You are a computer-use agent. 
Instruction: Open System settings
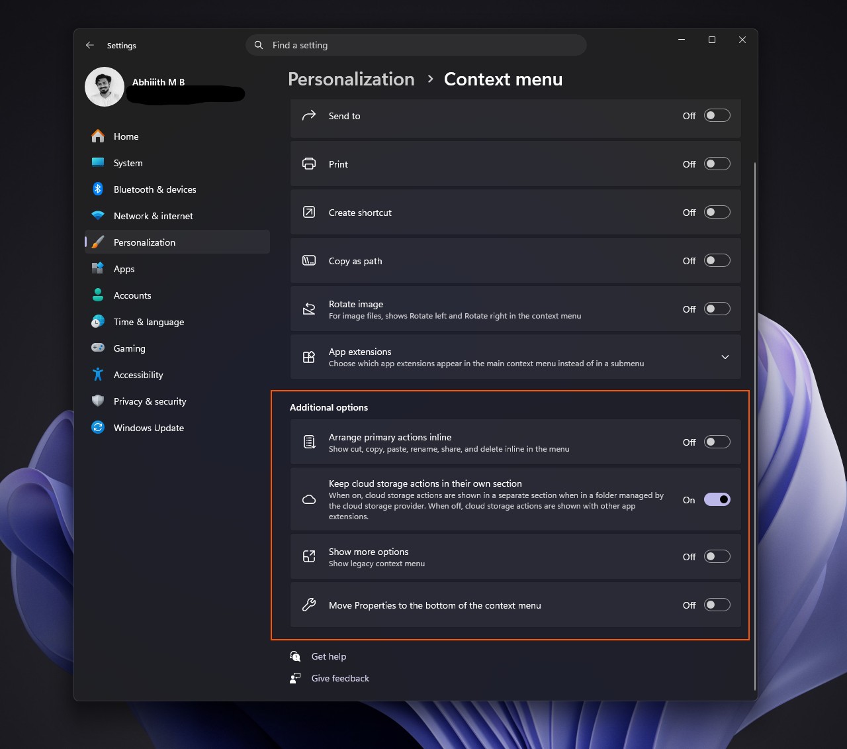tap(177, 162)
